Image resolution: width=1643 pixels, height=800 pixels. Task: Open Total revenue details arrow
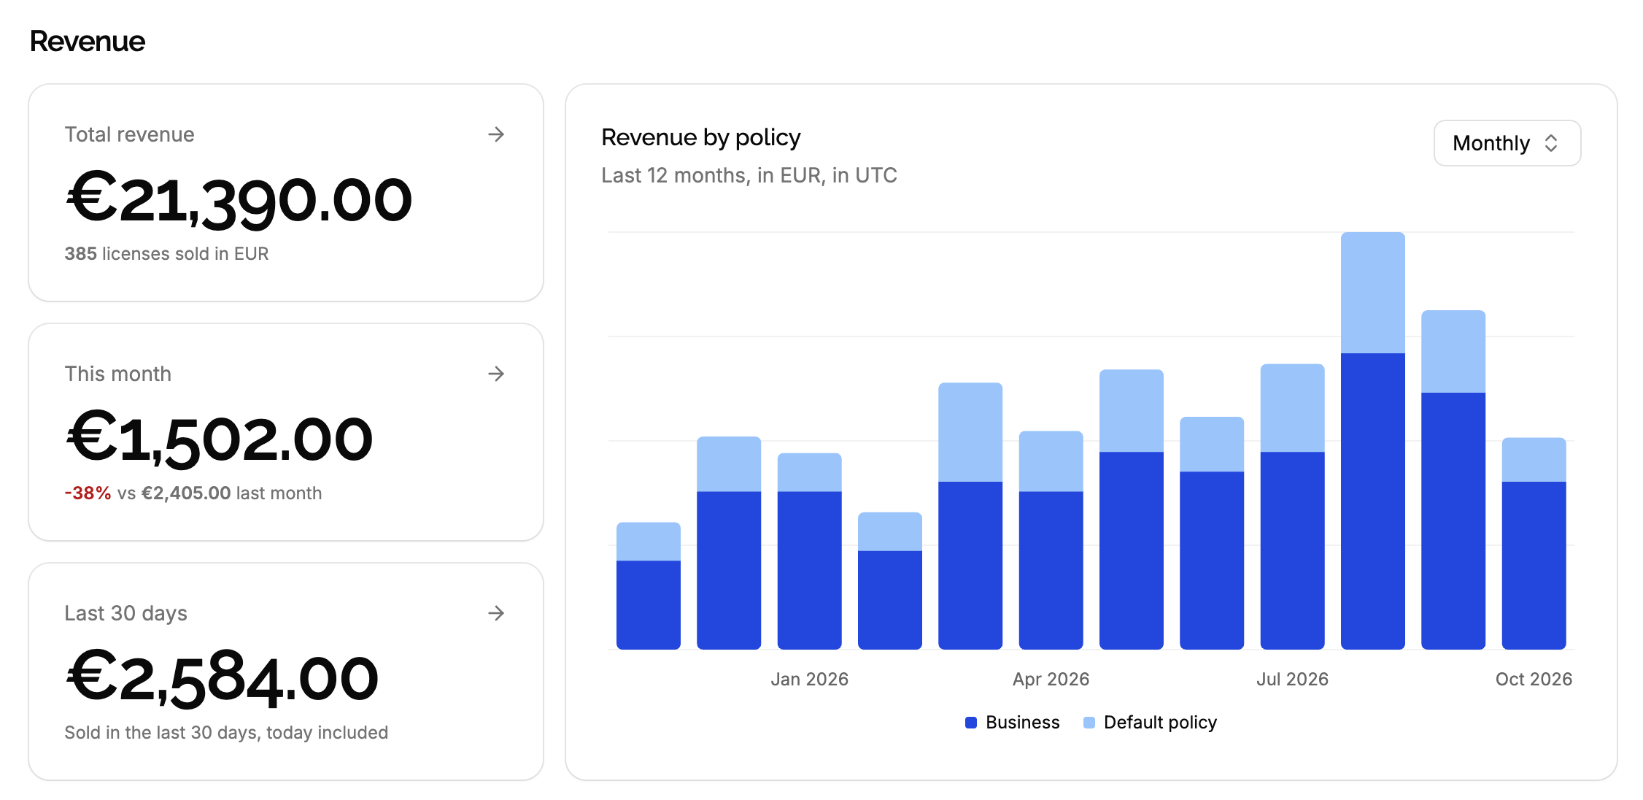496,134
